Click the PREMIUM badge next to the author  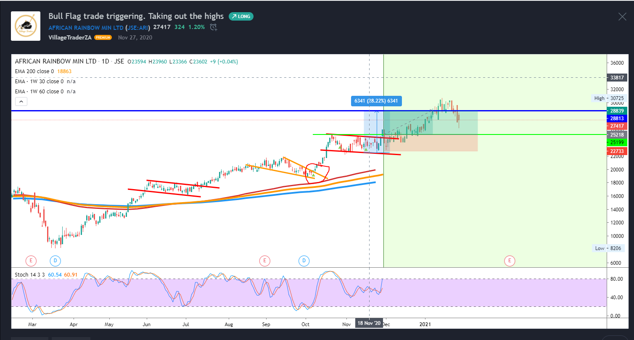click(103, 37)
